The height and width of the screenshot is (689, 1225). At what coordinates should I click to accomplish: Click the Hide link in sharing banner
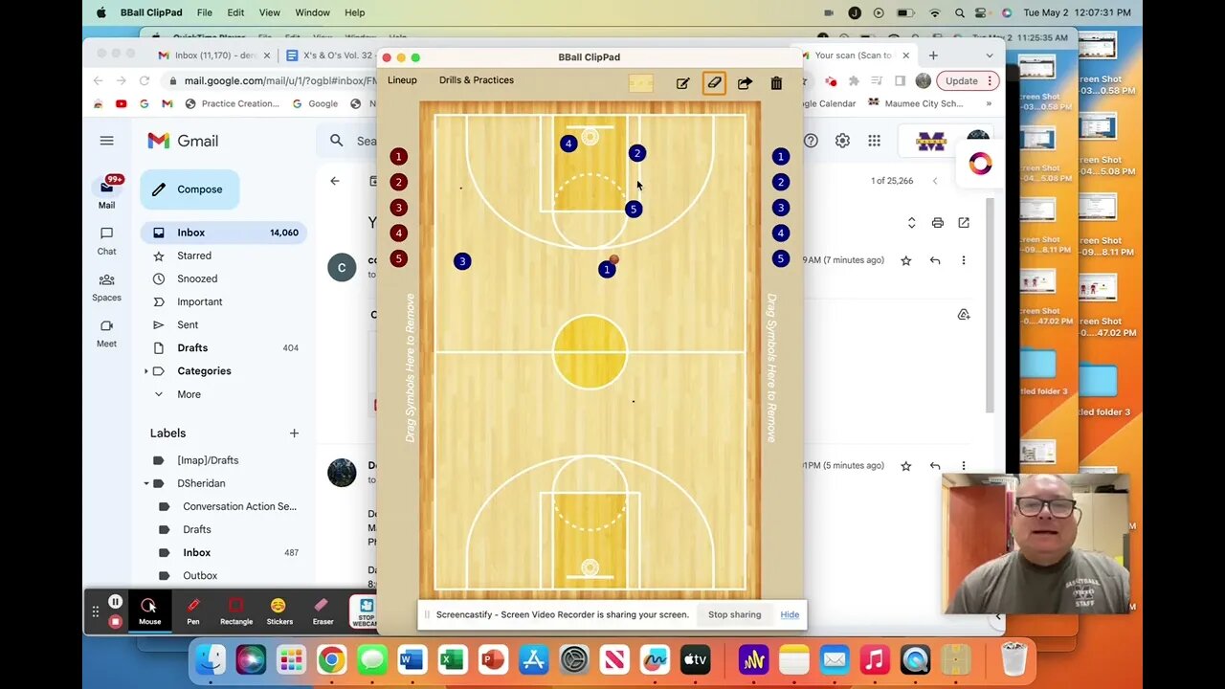pyautogui.click(x=790, y=614)
